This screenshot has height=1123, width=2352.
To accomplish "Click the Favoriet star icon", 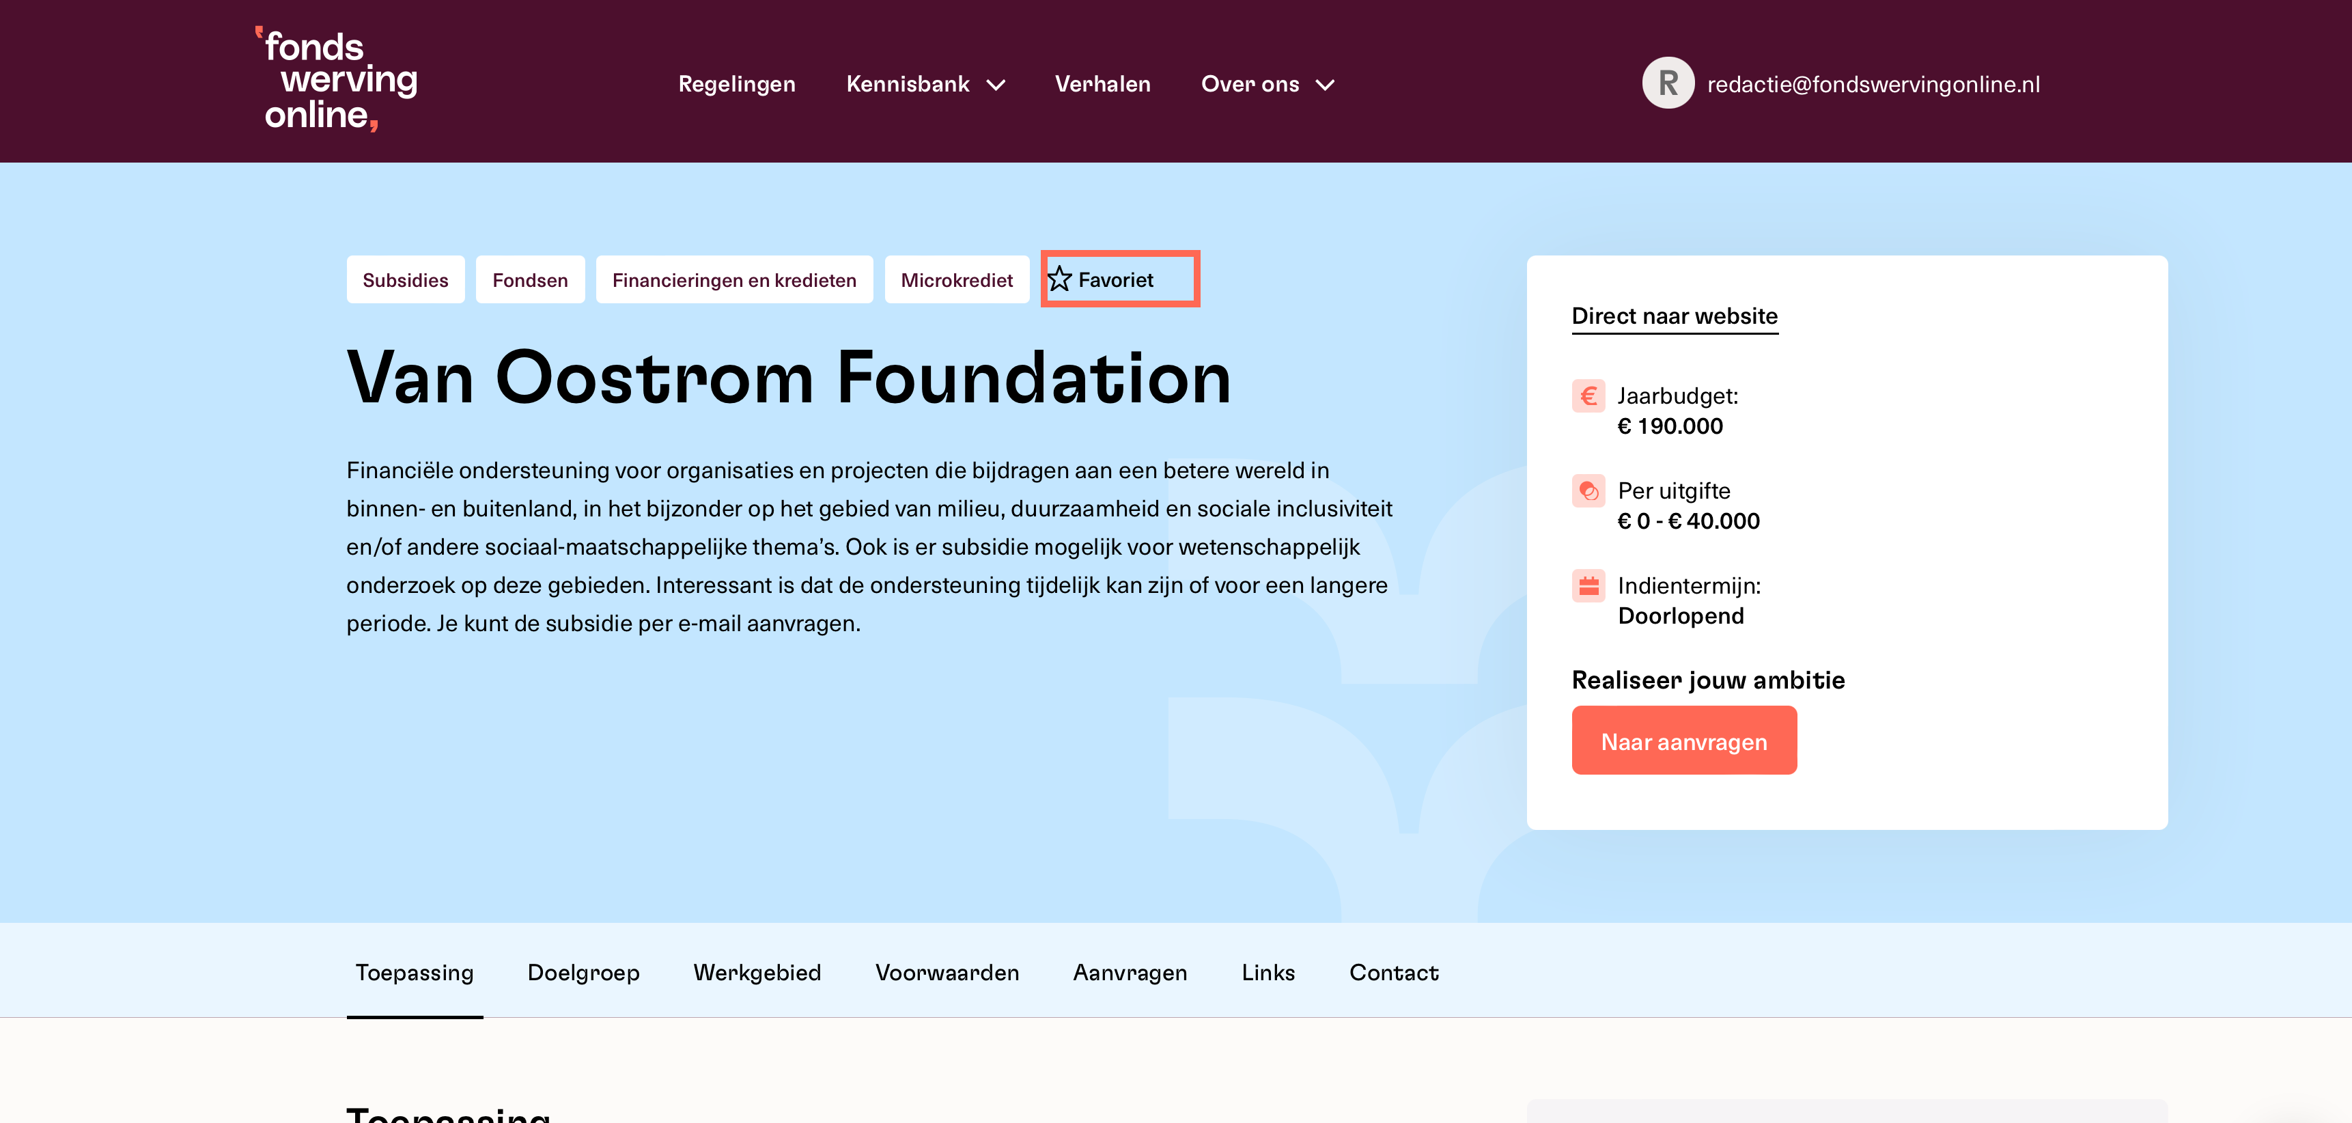I will click(x=1059, y=279).
